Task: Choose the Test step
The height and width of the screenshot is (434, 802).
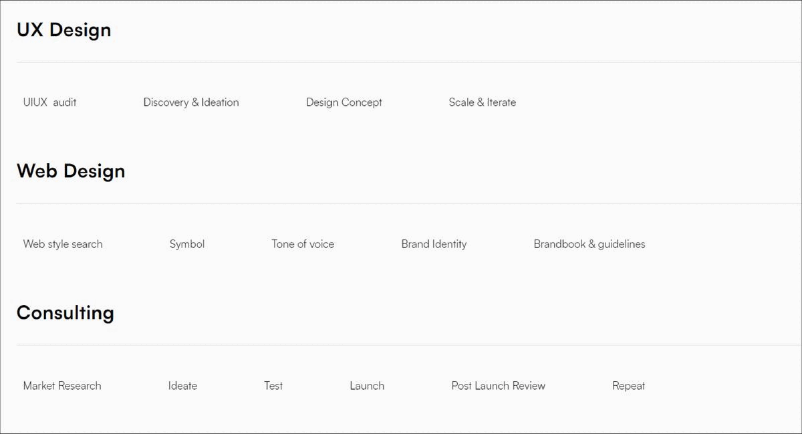Action: coord(273,386)
